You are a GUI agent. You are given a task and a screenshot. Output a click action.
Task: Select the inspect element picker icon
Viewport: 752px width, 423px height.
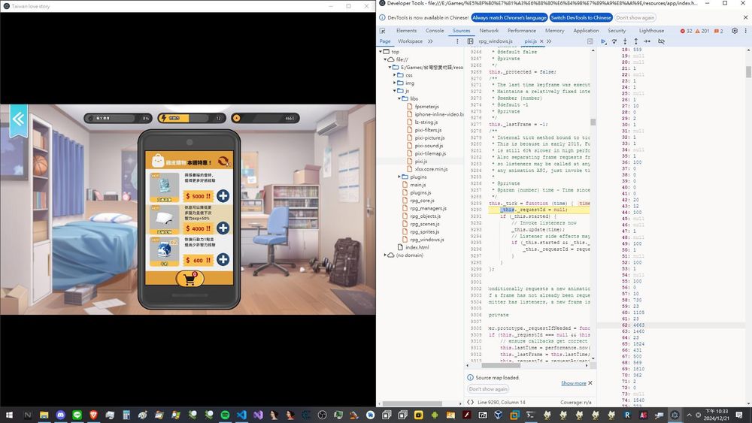(383, 31)
